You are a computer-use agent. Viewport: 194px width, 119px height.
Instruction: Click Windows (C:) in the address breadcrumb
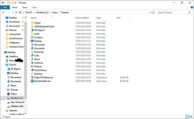(42, 12)
